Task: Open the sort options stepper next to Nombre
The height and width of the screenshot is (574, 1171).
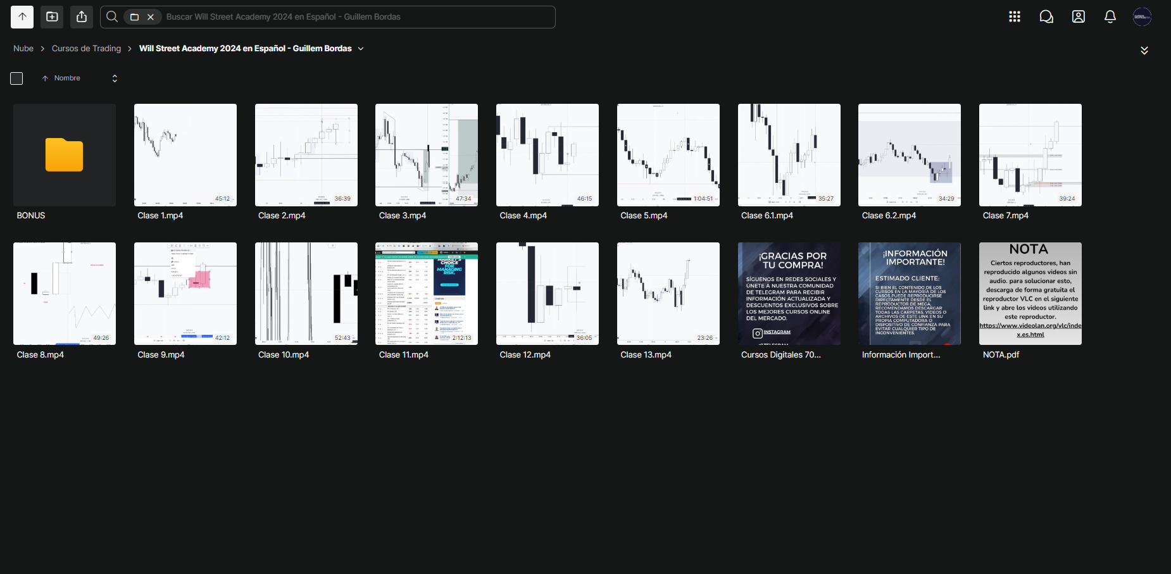Action: [x=115, y=78]
